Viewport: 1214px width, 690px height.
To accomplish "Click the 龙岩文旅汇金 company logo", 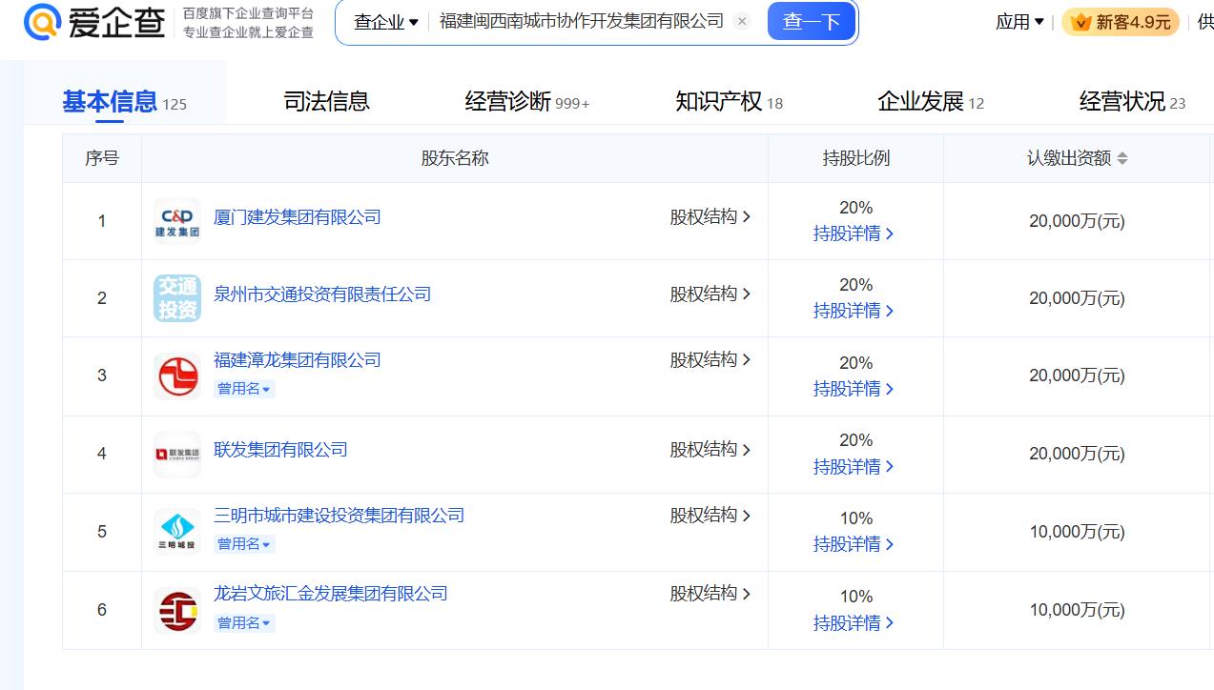I will click(x=177, y=610).
